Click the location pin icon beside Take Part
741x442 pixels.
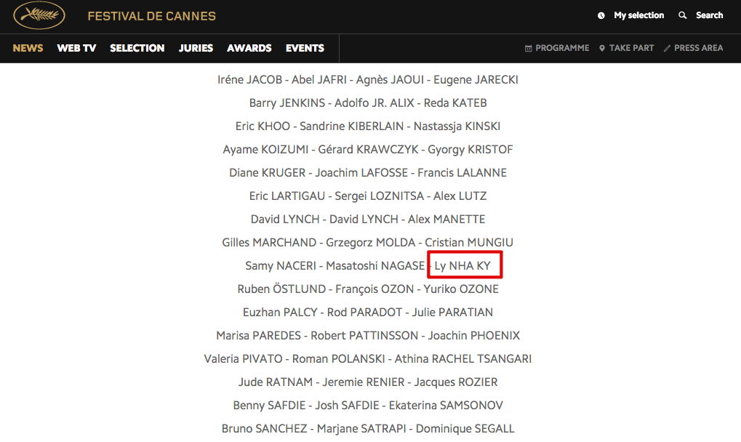pos(602,48)
